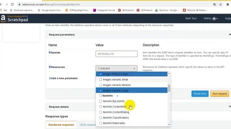Image resolution: width=231 pixels, height=129 pixels.
Task: Click the Amazon Scratchpad logo
Action: 14,19
